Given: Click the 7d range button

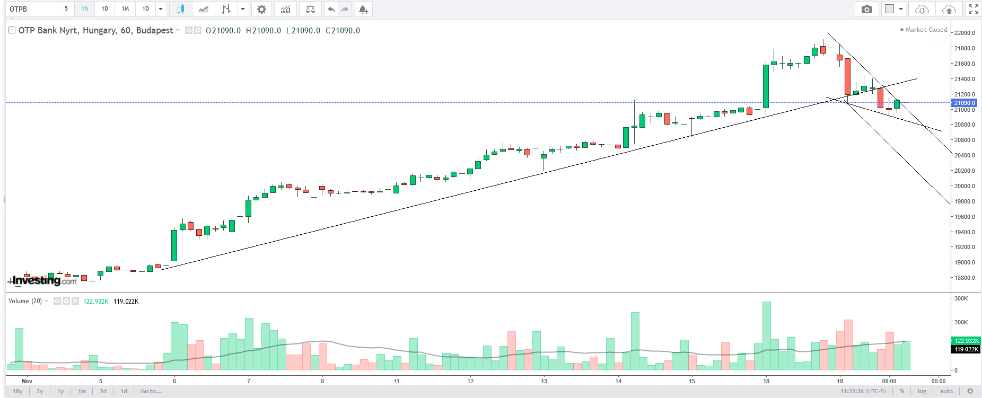Looking at the screenshot, I should tap(103, 391).
